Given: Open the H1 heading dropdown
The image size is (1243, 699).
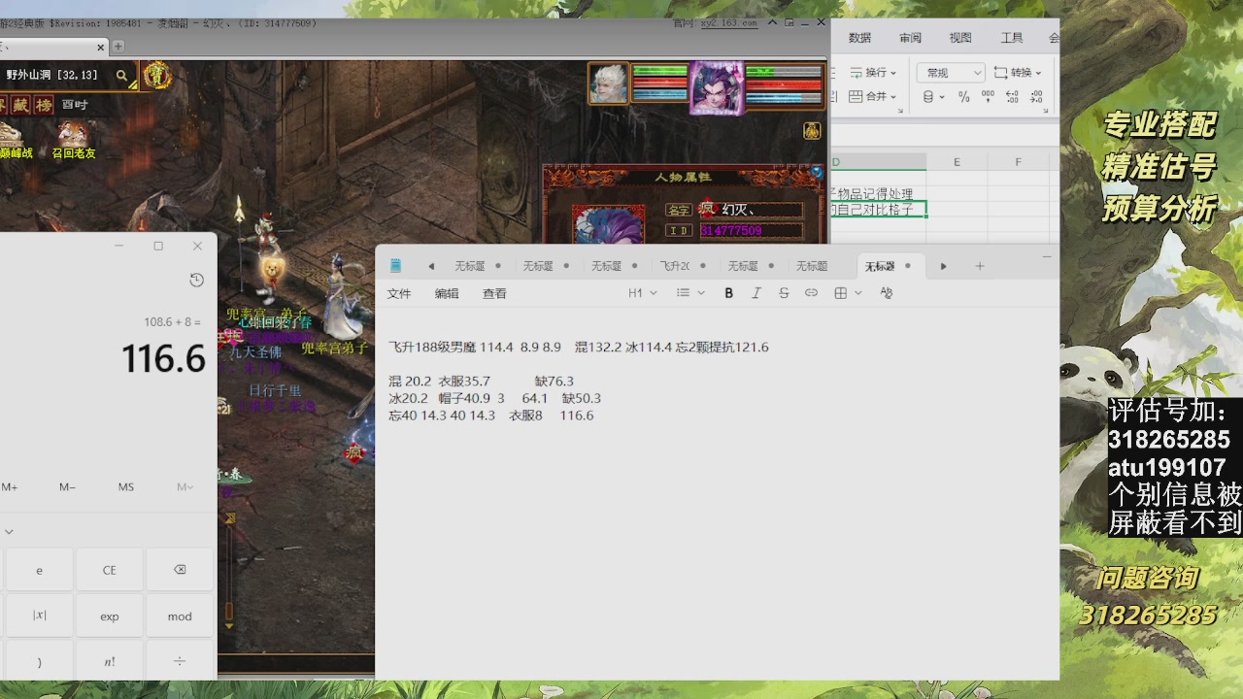Looking at the screenshot, I should (x=643, y=293).
